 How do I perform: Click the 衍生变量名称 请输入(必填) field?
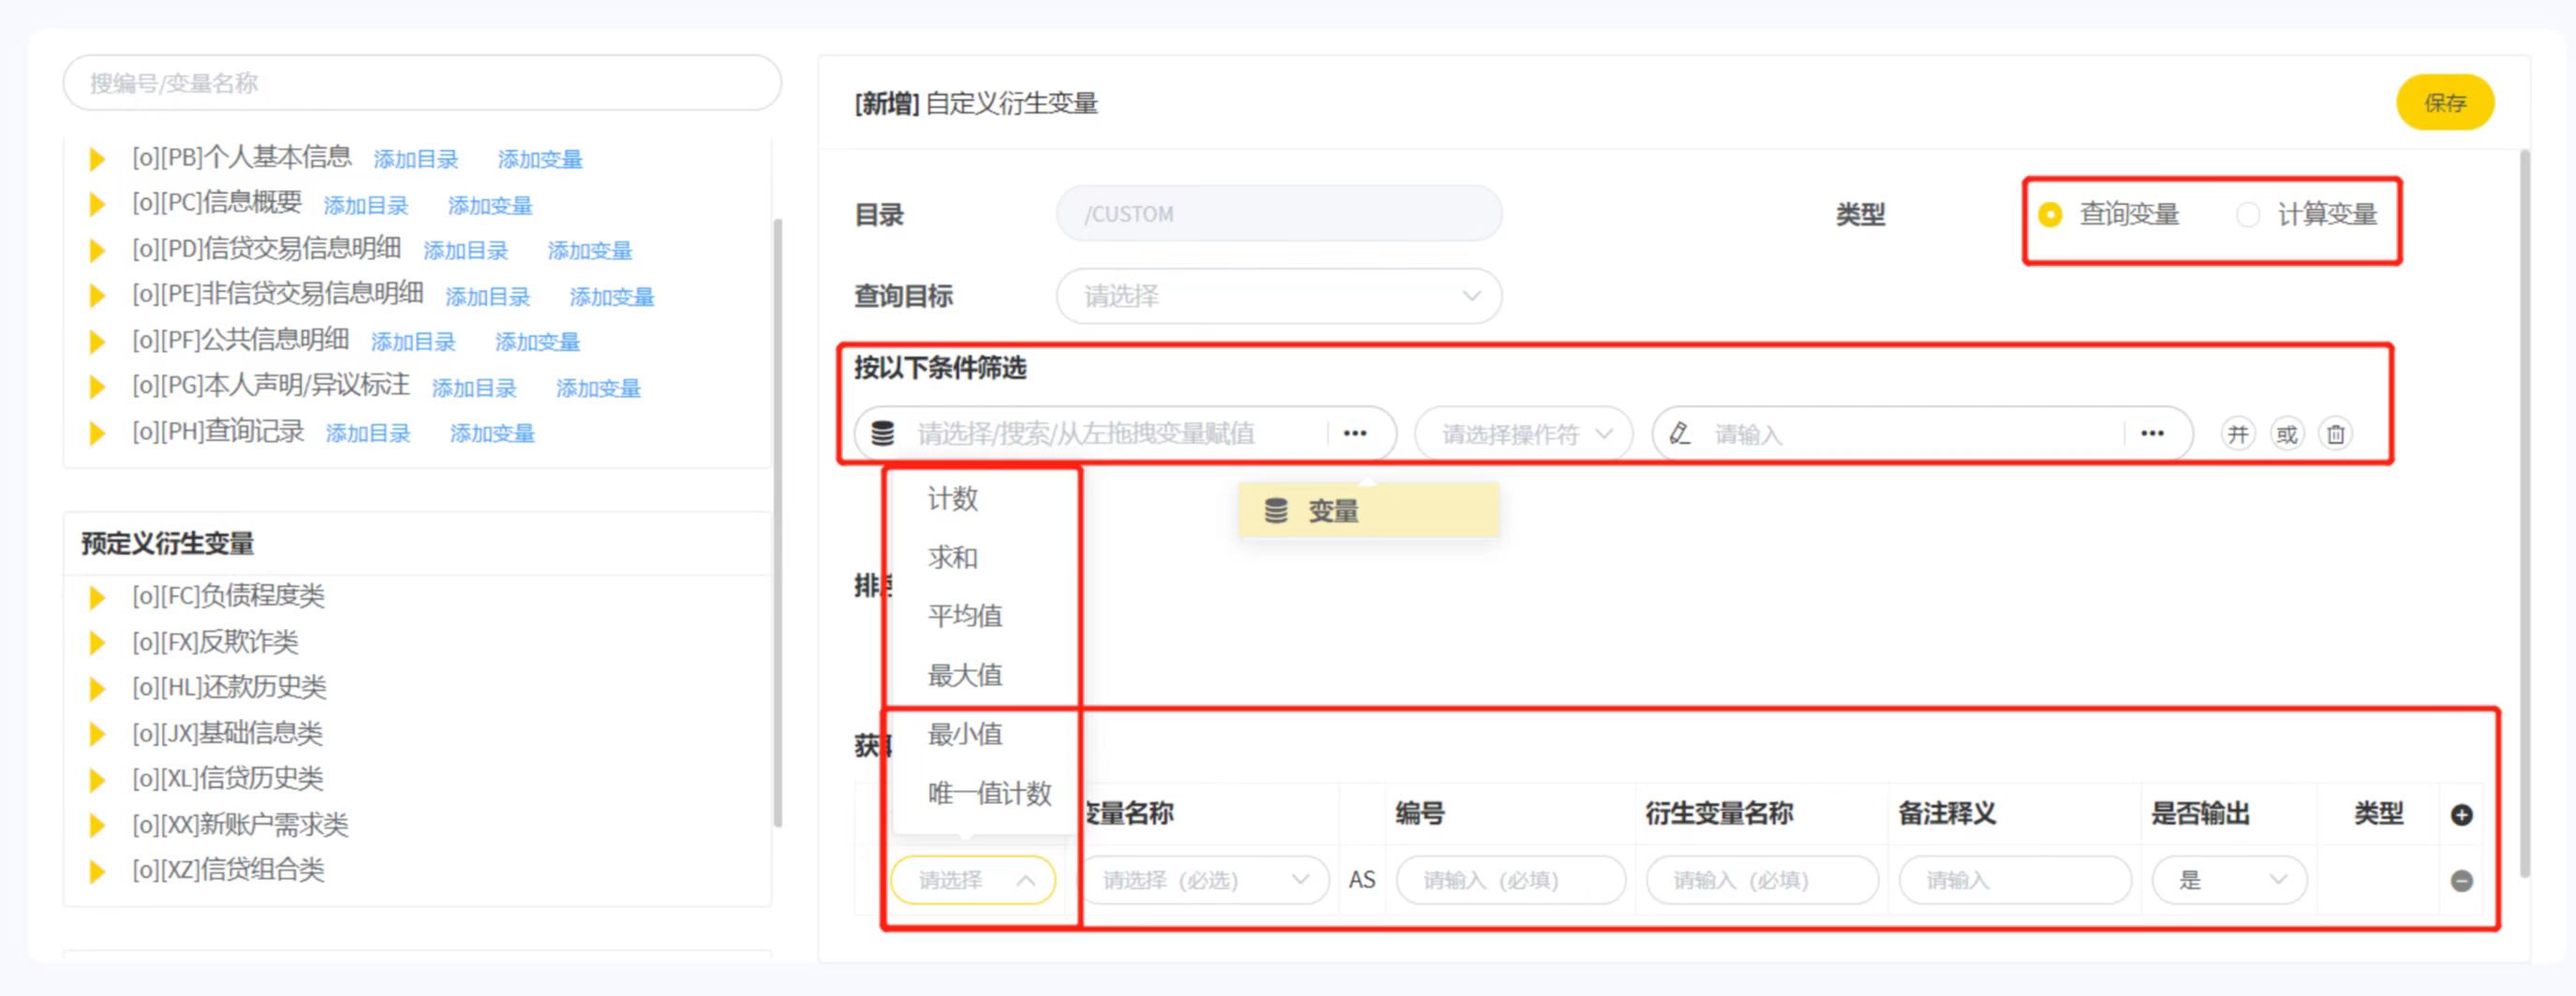1762,881
